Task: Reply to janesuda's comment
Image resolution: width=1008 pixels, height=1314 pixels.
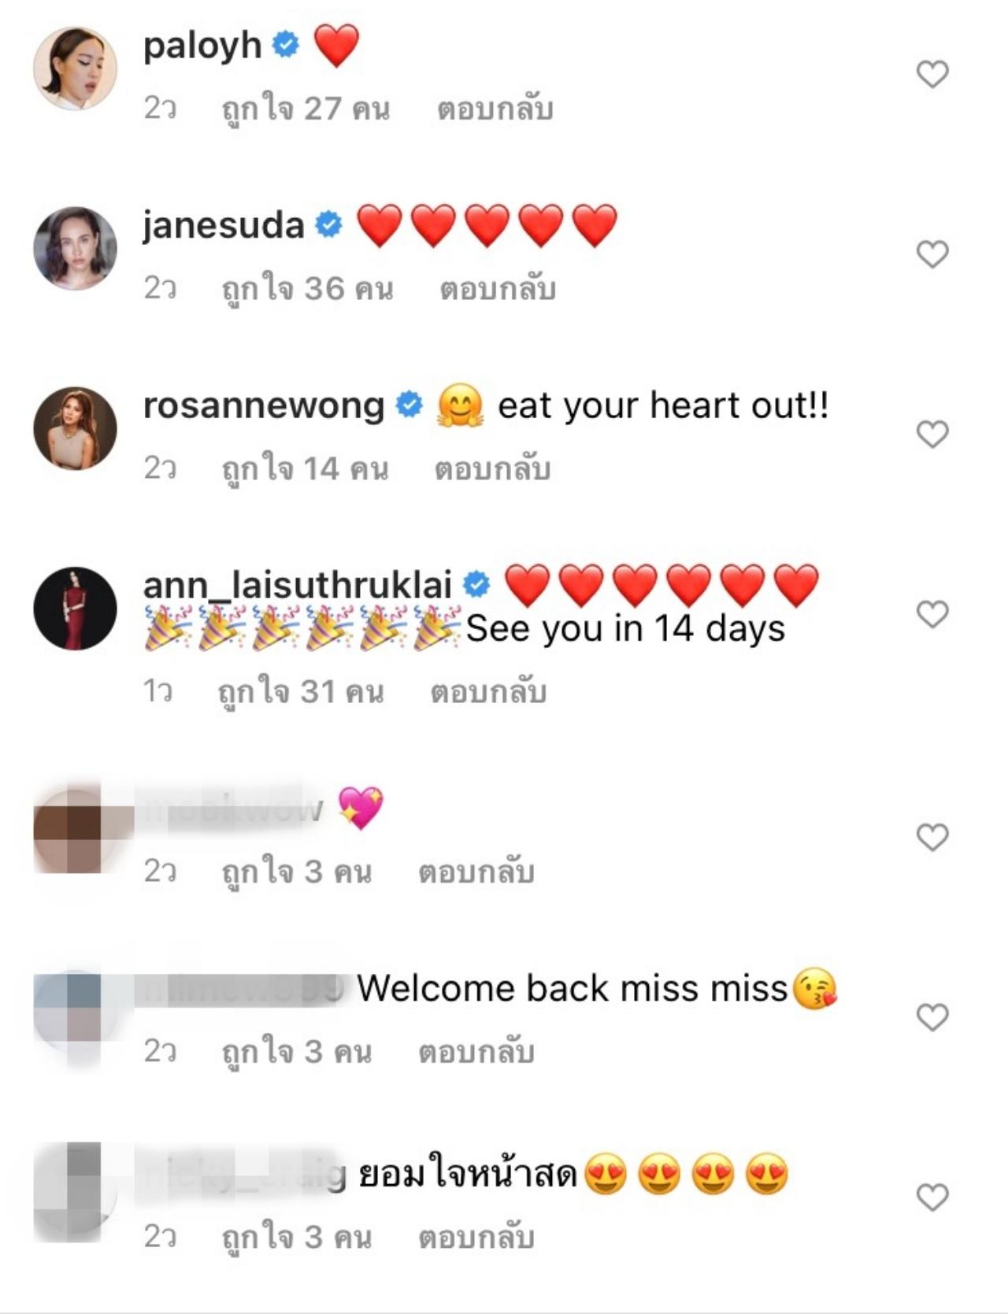Action: coord(498,289)
